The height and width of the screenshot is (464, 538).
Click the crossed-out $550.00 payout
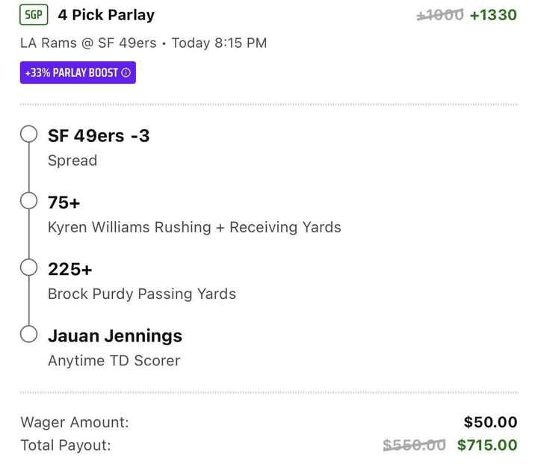[414, 445]
